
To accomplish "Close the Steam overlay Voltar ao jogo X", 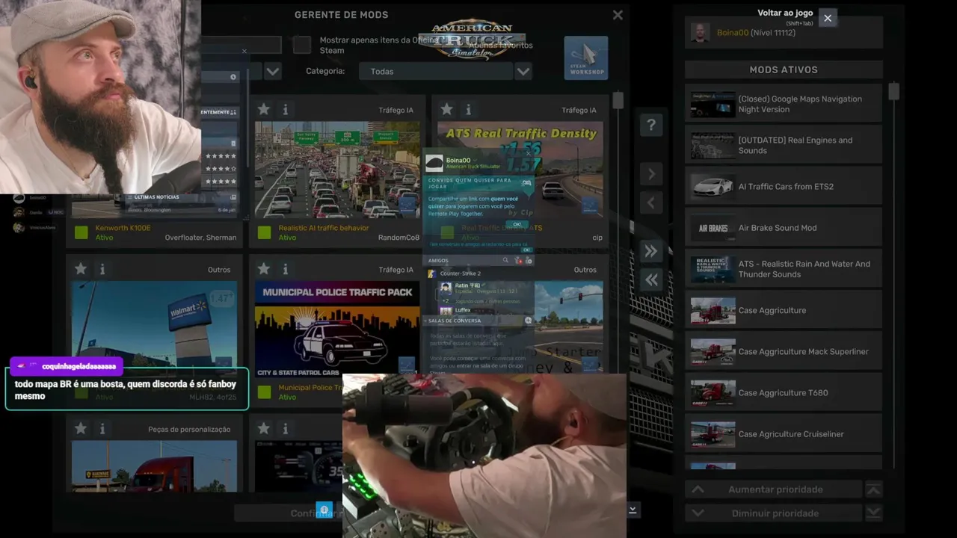I will coord(827,17).
